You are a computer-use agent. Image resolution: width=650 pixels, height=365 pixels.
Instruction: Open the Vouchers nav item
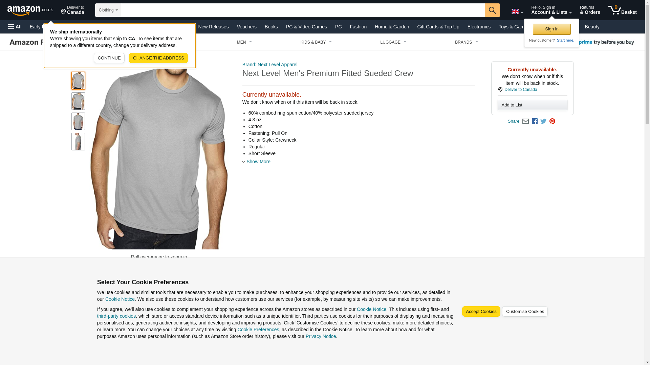click(x=246, y=27)
